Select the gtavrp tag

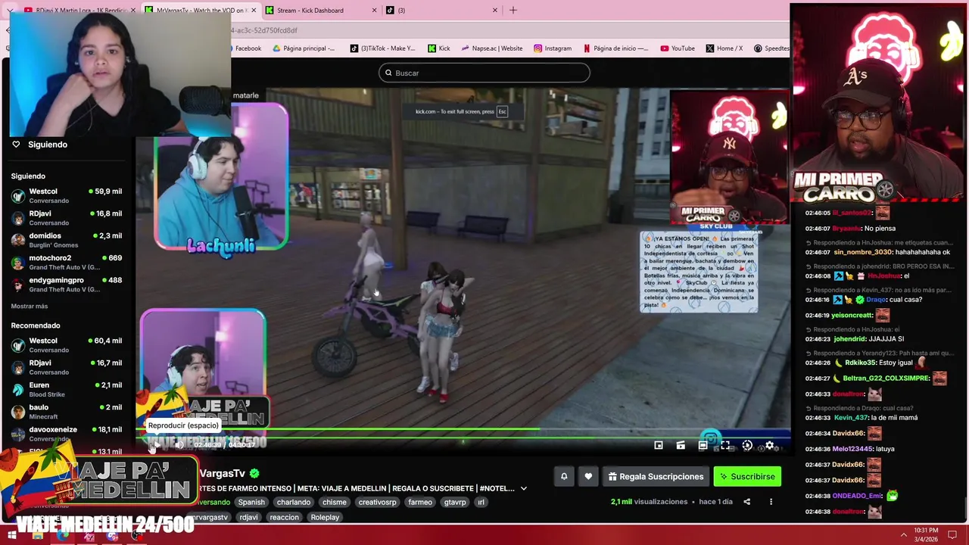[455, 502]
